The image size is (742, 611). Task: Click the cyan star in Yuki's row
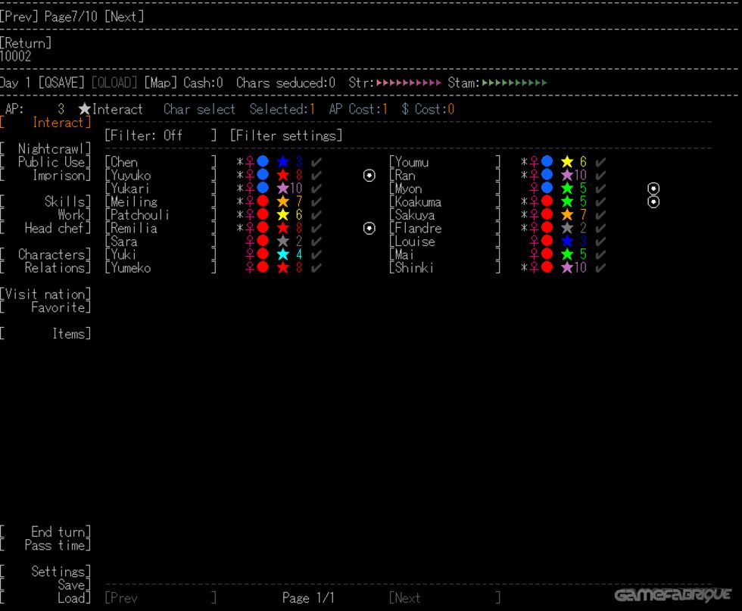[x=283, y=254]
